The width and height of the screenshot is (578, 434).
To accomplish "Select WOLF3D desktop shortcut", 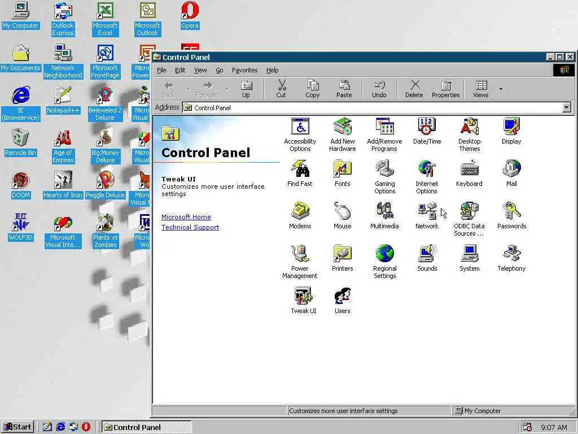I will pyautogui.click(x=20, y=228).
